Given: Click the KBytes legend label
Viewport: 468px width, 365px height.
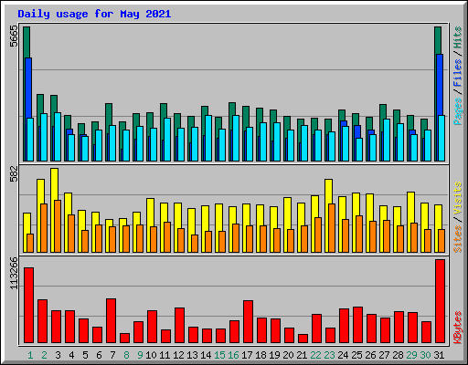Looking at the screenshot, I should (x=458, y=328).
